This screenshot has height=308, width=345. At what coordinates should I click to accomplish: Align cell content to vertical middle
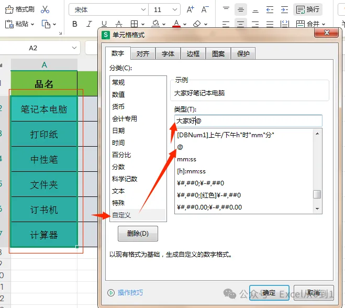241,9
